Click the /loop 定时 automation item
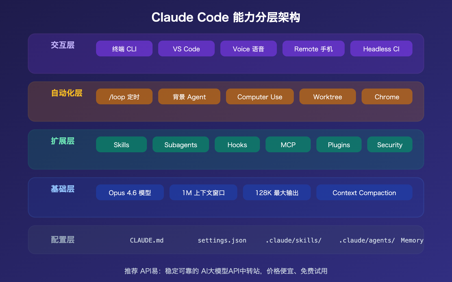The image size is (452, 282). click(x=124, y=96)
